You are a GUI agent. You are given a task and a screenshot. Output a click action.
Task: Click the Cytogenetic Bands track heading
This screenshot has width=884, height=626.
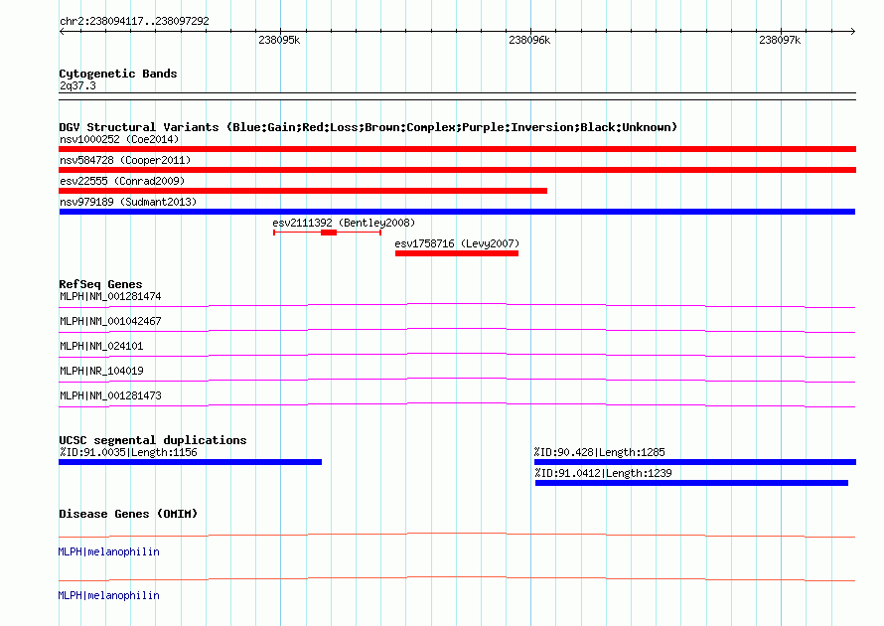(x=118, y=74)
